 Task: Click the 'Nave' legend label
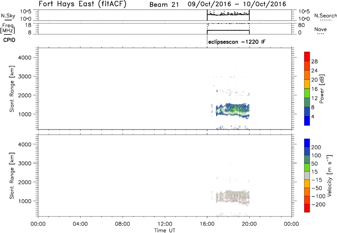point(321,29)
